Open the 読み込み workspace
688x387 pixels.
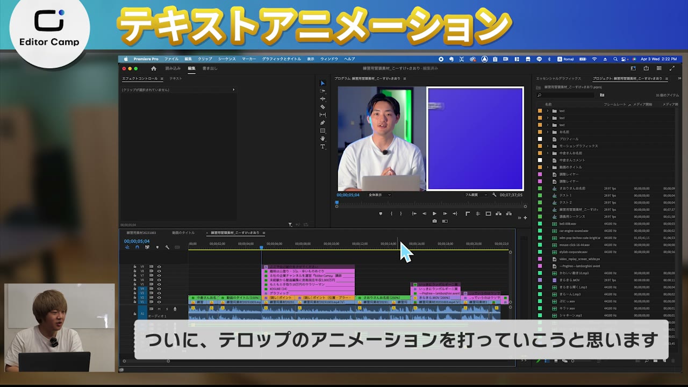pyautogui.click(x=173, y=68)
